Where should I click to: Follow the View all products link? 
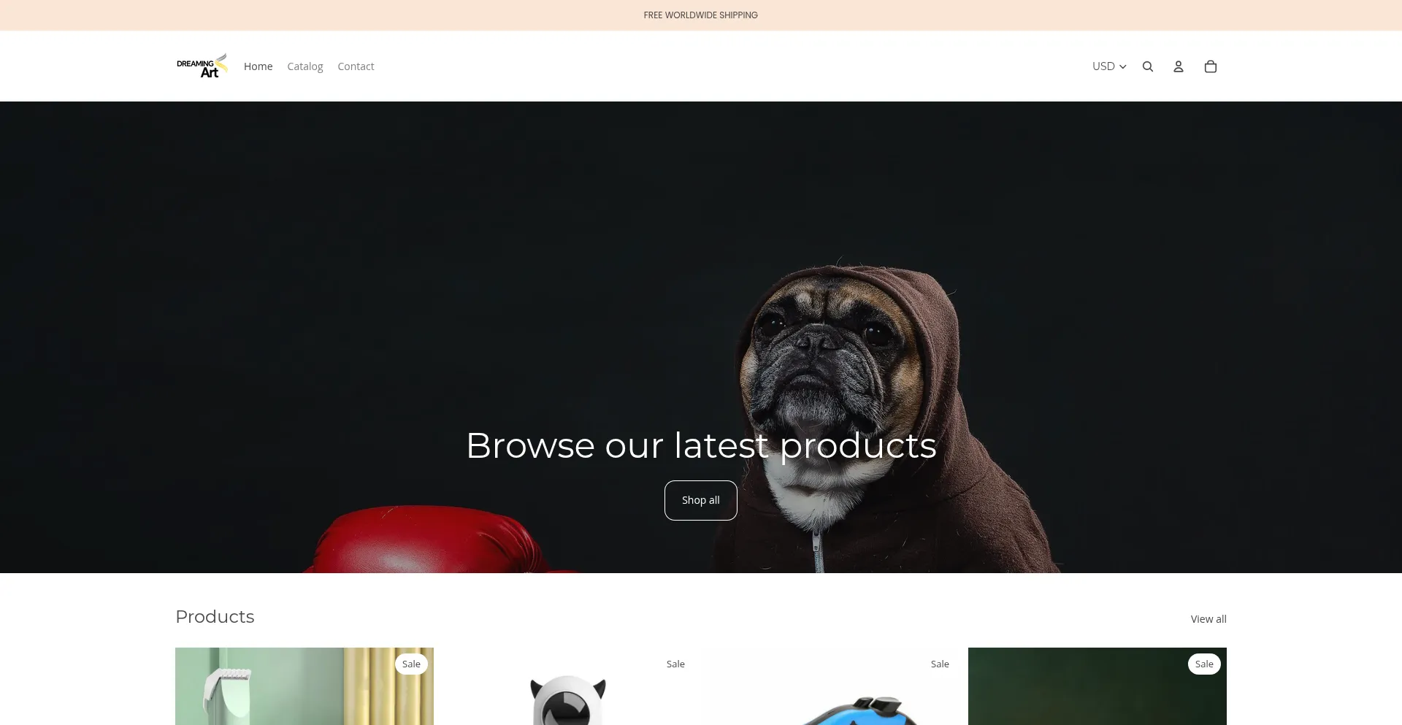[1208, 619]
